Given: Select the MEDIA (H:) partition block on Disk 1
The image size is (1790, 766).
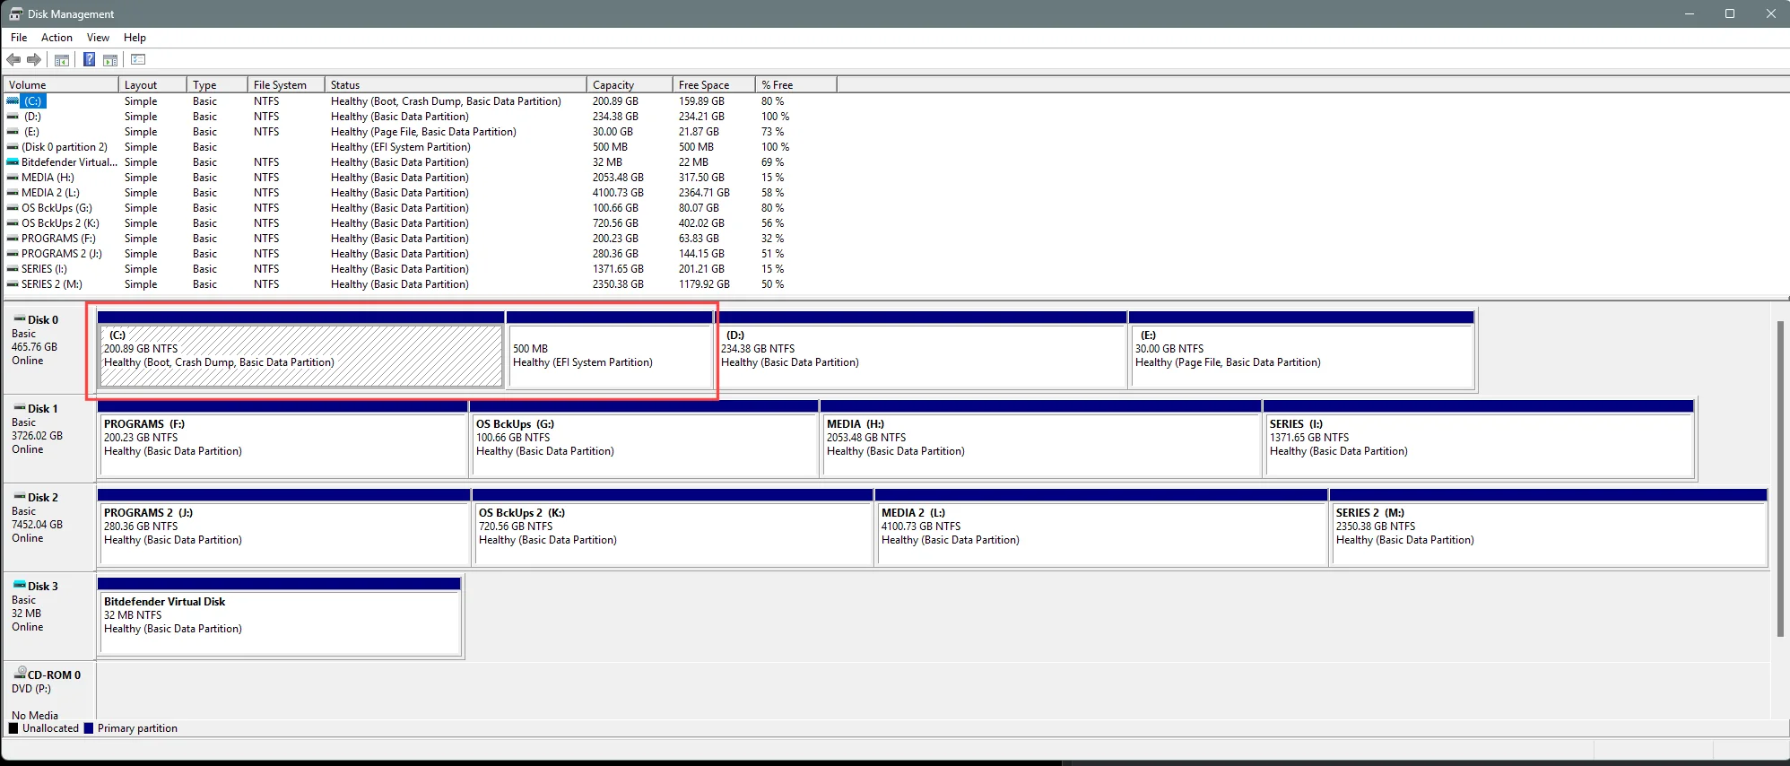Looking at the screenshot, I should 1040,439.
